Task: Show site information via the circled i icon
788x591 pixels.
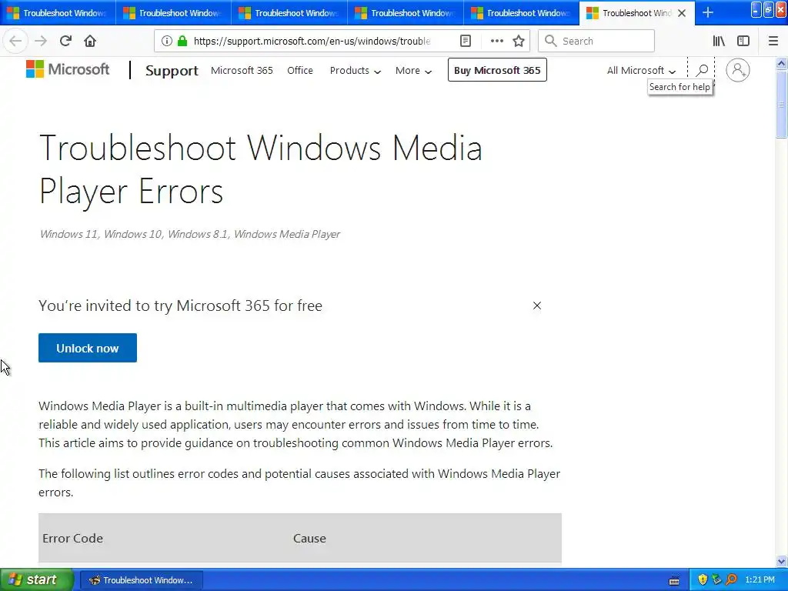Action: (167, 42)
